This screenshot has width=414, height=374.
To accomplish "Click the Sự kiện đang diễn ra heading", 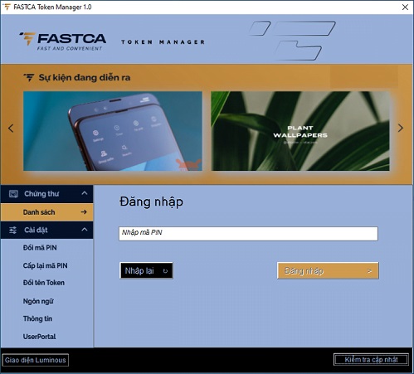I will [85, 78].
